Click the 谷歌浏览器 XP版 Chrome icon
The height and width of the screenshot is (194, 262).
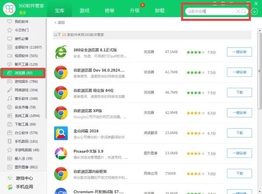point(61,113)
